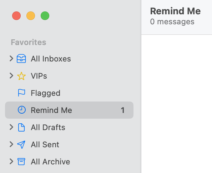Expand the All Sent chevron
This screenshot has width=212, height=173.
[x=11, y=144]
